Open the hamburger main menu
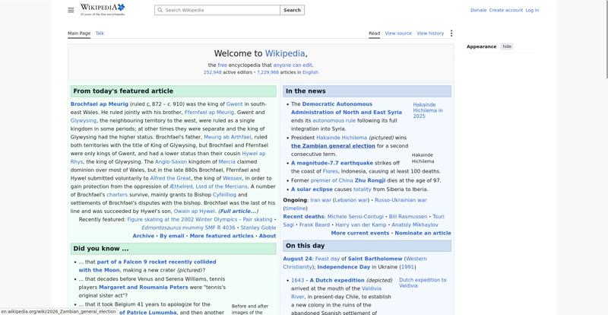Image resolution: width=608 pixels, height=315 pixels. tap(71, 10)
